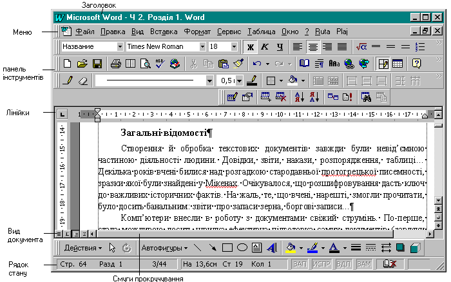Open the font size 18 dropdown
Image resolution: width=451 pixels, height=282 pixels.
(234, 46)
